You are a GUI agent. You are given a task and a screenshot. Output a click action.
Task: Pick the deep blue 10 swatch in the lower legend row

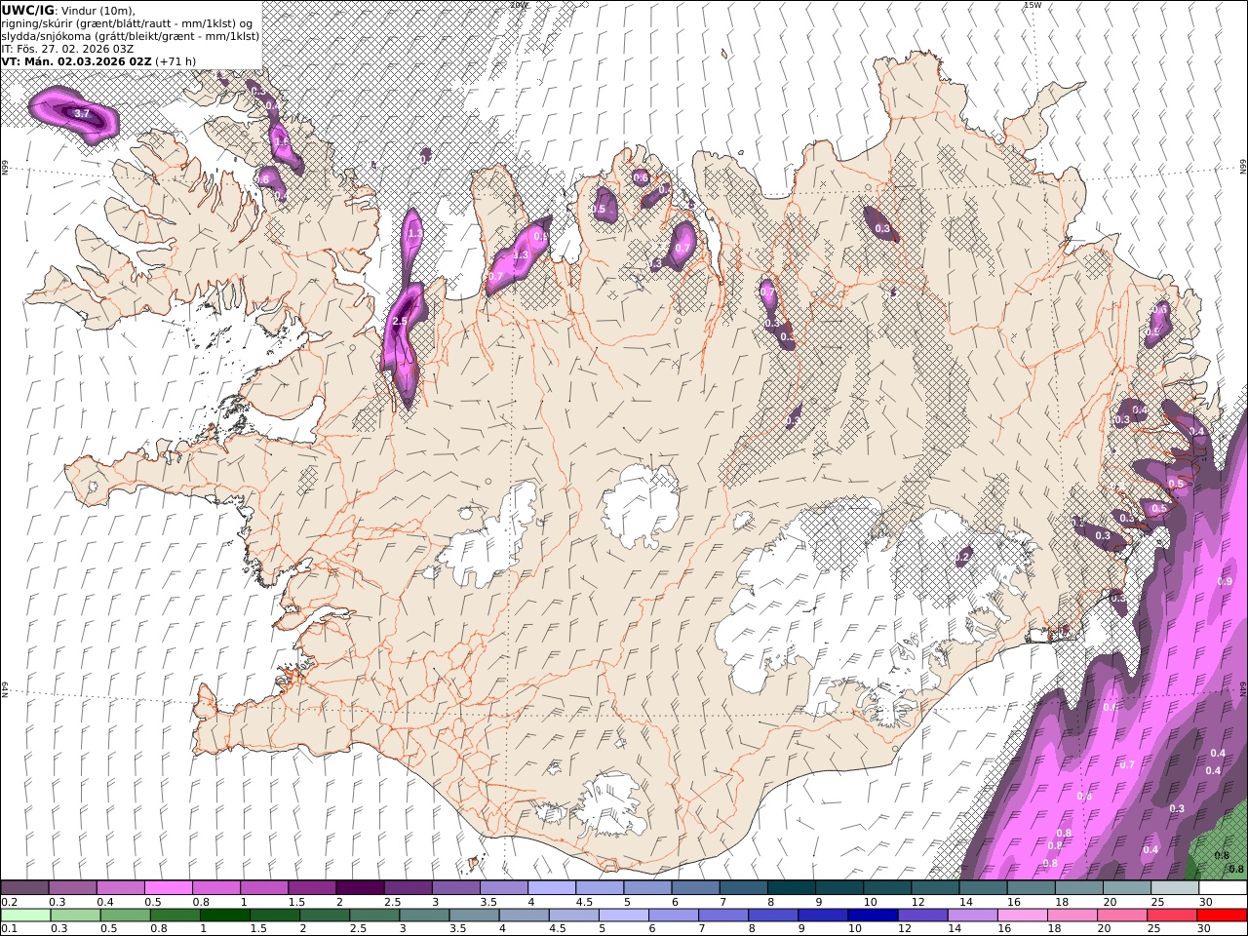(x=873, y=915)
